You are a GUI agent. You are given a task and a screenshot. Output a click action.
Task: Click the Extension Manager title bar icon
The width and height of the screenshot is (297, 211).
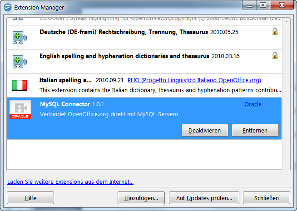point(8,7)
